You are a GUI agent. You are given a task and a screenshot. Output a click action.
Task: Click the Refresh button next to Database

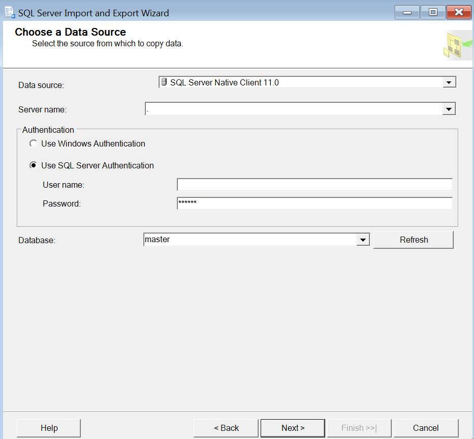(x=414, y=240)
